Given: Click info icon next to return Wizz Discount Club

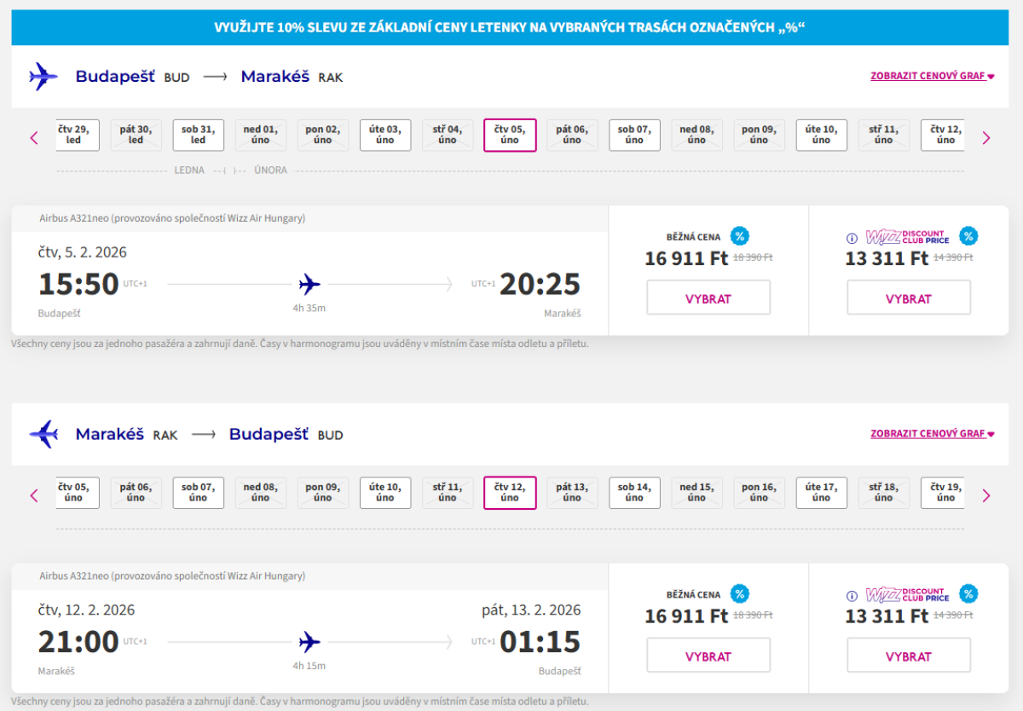Looking at the screenshot, I should pyautogui.click(x=852, y=596).
